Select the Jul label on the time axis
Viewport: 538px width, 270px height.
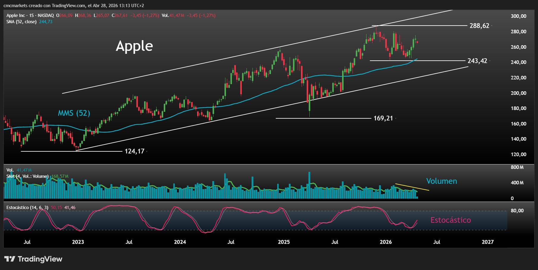coord(27,242)
